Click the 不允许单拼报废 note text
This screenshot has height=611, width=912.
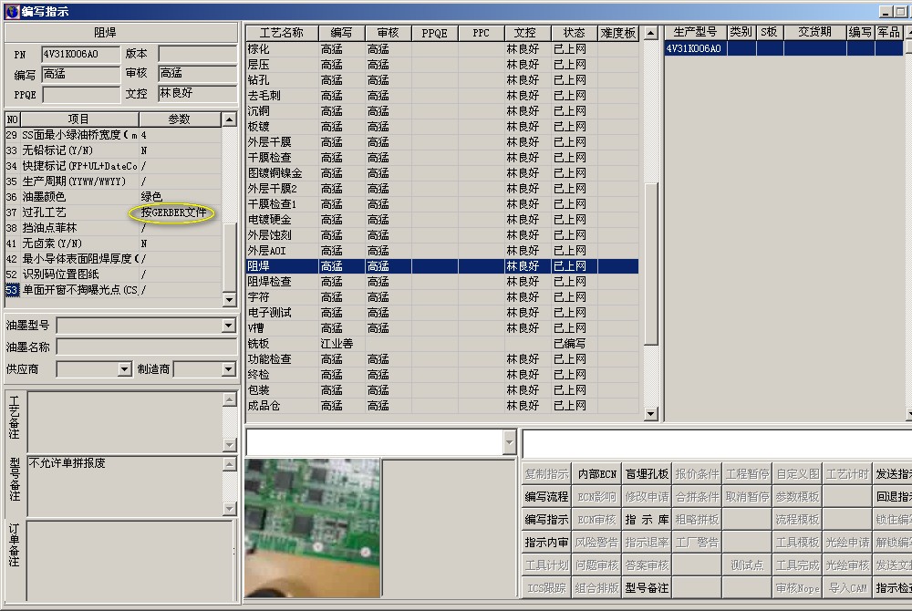click(67, 463)
